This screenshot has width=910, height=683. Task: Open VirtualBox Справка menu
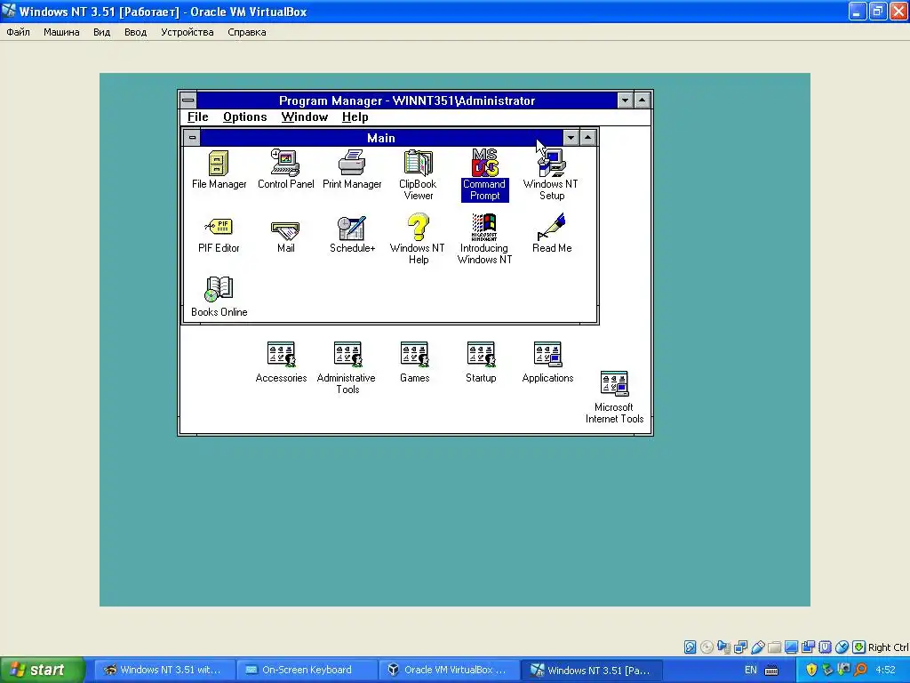click(247, 32)
